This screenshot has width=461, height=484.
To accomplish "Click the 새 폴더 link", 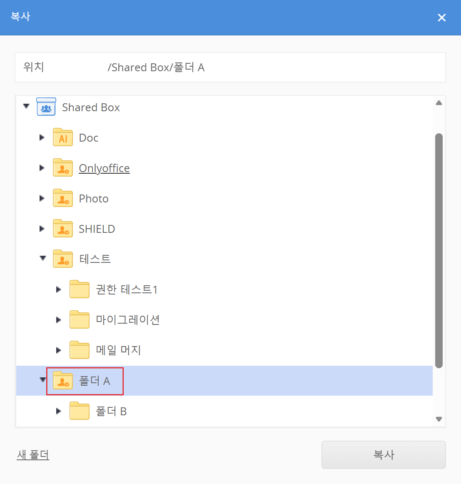I will coord(33,455).
